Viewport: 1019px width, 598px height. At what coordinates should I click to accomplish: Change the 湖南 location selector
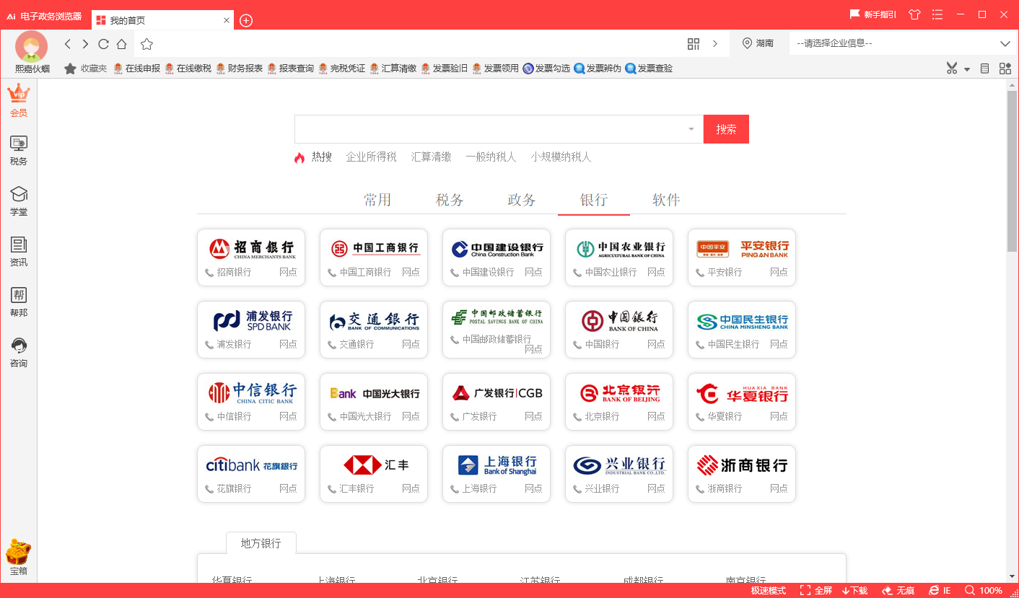tap(758, 43)
